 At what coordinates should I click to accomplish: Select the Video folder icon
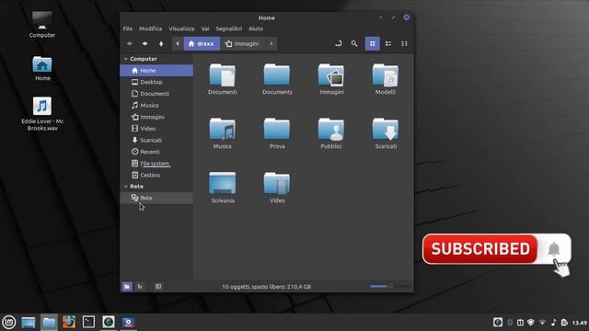[277, 184]
